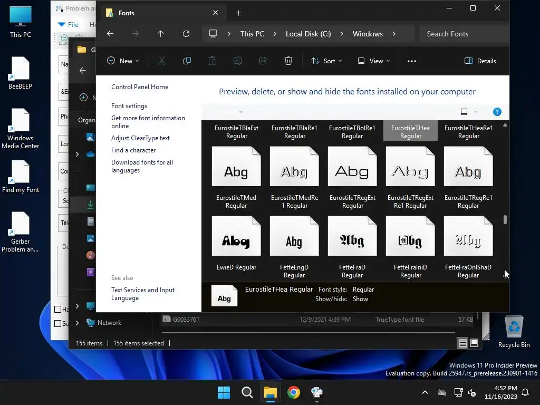The image size is (540, 405).
Task: Show hidden system tray icons chevron
Action: 425,392
